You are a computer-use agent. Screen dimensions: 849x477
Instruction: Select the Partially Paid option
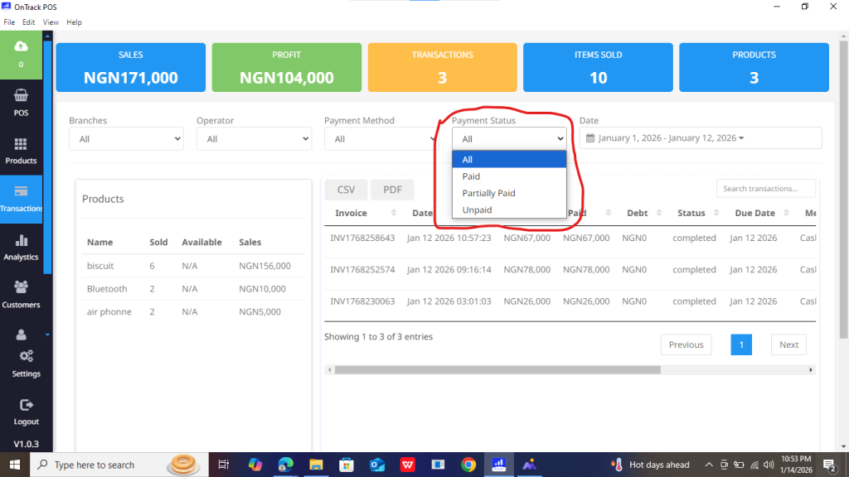488,193
